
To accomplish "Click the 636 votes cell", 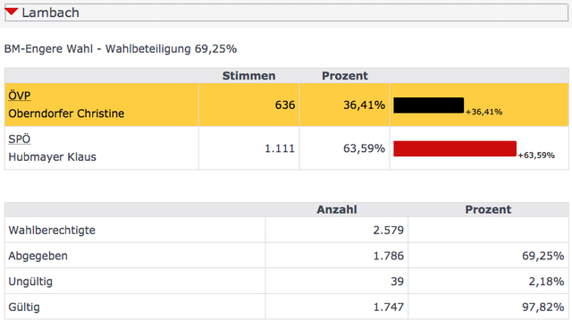I will click(x=249, y=105).
